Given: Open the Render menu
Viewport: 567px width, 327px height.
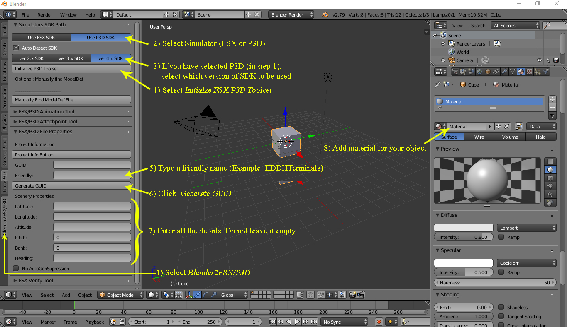Looking at the screenshot, I should click(44, 14).
